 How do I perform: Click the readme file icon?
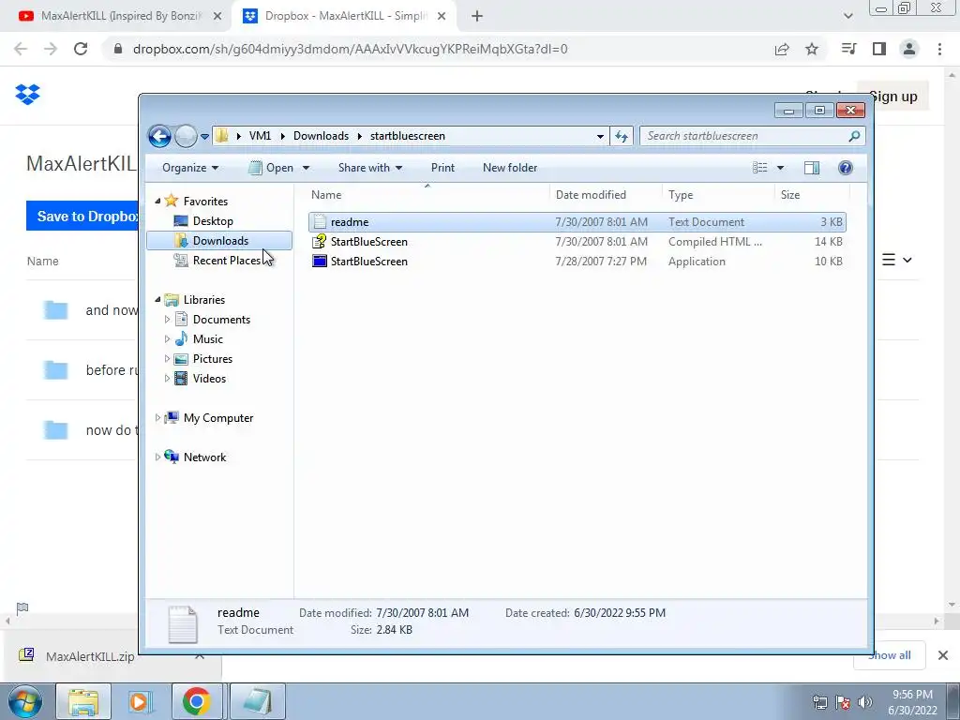[320, 221]
